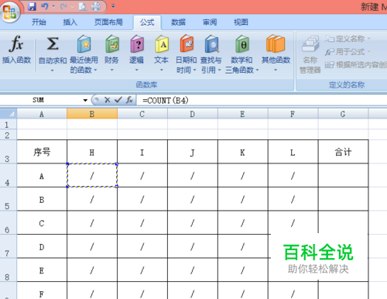Cancel formula entry with X icon
The width and height of the screenshot is (387, 299).
coord(108,100)
